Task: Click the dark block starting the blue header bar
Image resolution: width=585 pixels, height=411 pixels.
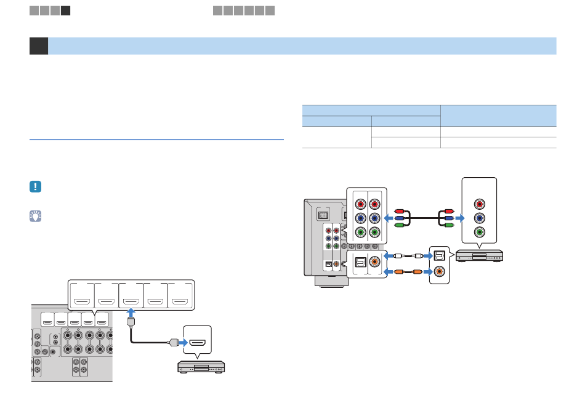Action: point(39,46)
